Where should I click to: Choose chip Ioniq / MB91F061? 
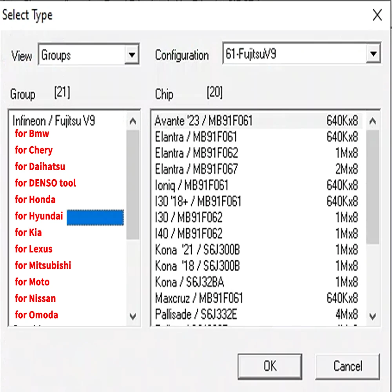click(x=258, y=185)
